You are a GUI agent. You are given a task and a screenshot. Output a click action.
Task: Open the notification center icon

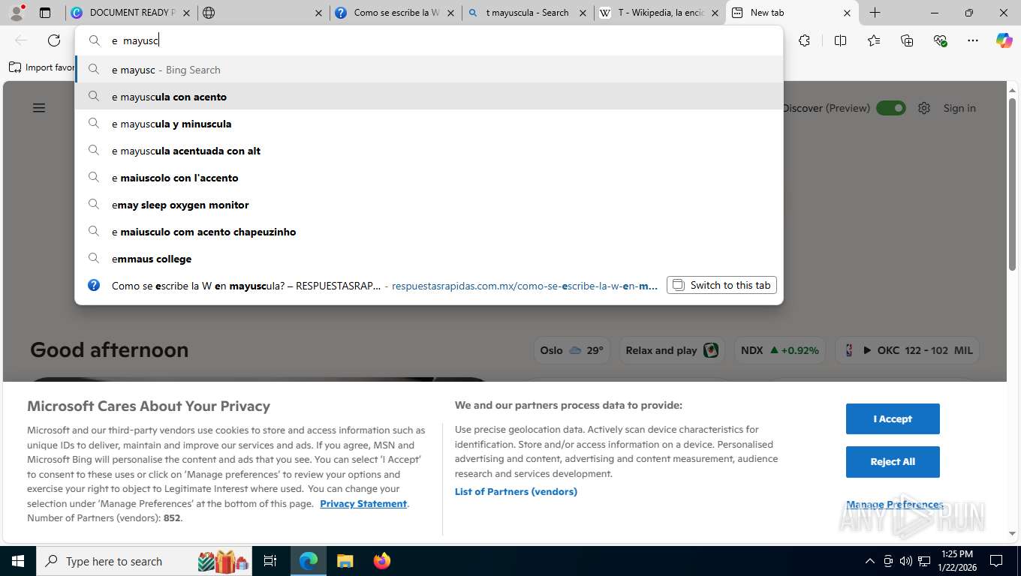click(996, 561)
